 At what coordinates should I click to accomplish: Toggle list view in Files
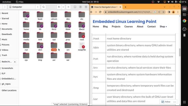(x=59, y=7)
